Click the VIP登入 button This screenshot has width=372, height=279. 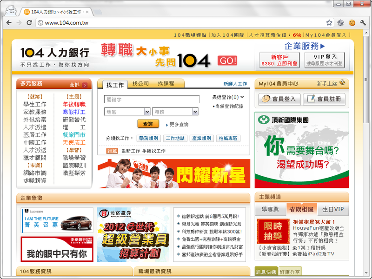pyautogui.click(x=325, y=60)
